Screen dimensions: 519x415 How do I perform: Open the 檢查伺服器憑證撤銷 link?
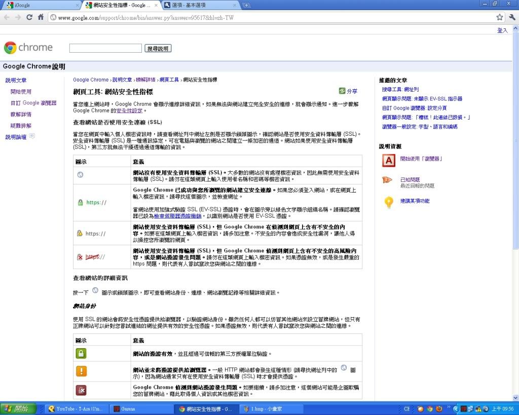click(177, 216)
